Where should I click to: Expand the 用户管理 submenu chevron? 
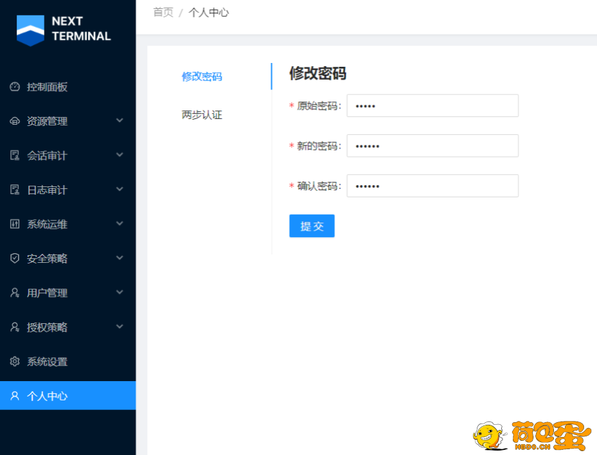click(x=120, y=292)
